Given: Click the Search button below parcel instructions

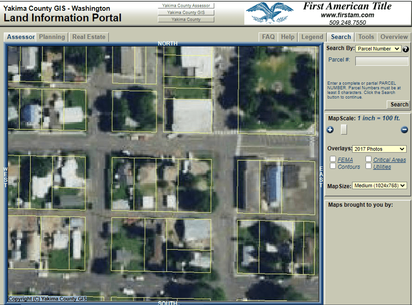Looking at the screenshot, I should click(x=398, y=105).
